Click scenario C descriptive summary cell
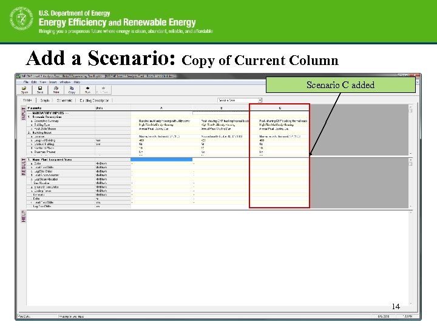 pos(280,121)
